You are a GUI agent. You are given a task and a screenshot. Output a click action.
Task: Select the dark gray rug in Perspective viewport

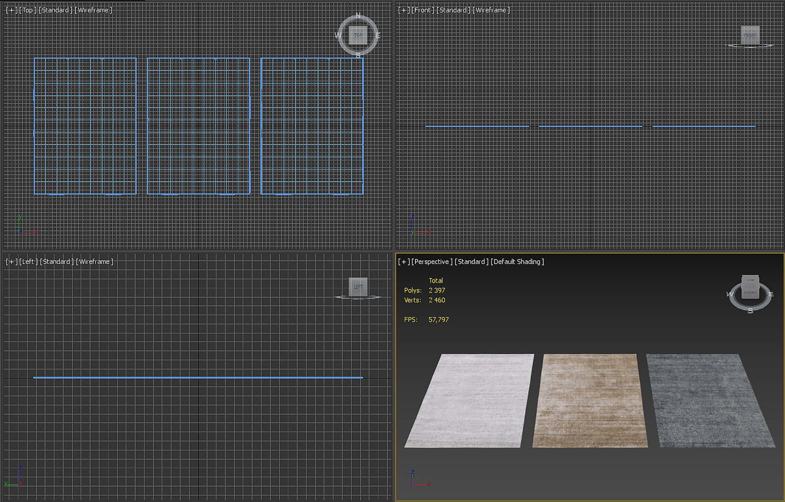(710, 401)
